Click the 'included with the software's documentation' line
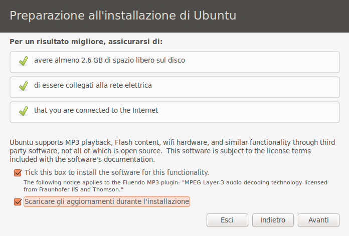 [82, 159]
